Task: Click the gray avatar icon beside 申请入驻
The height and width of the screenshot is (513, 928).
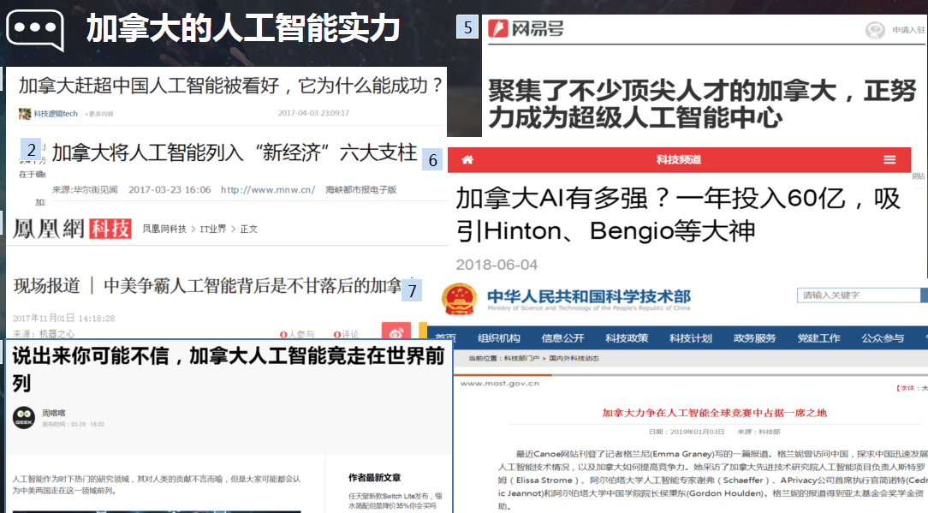Action: (x=874, y=30)
